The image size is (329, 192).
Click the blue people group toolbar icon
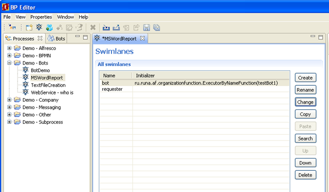(49, 27)
